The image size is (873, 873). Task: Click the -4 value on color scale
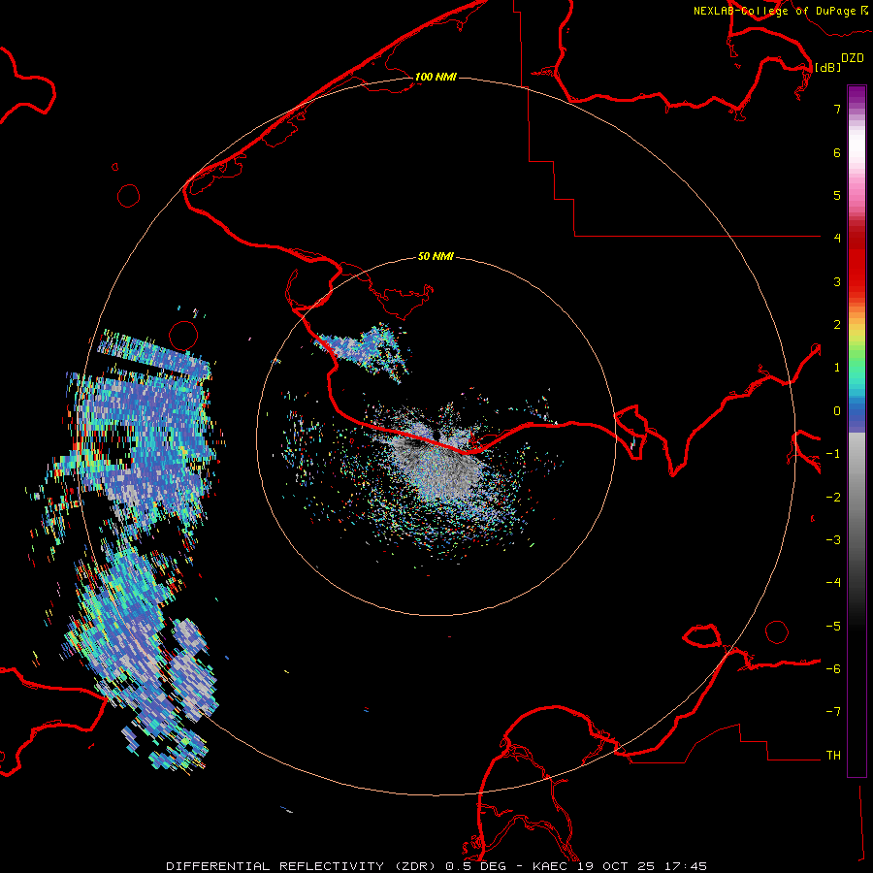(x=833, y=583)
